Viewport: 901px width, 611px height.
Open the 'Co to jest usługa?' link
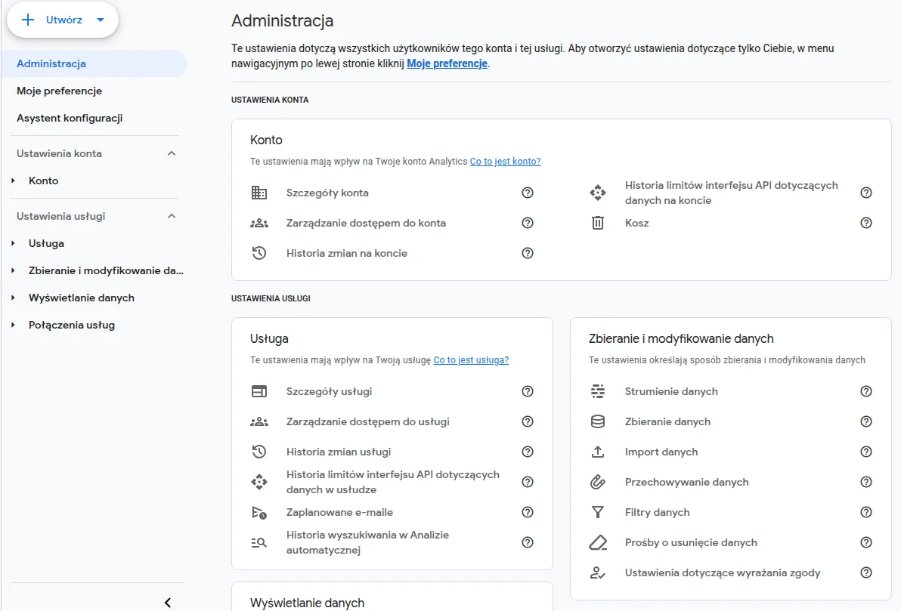471,360
